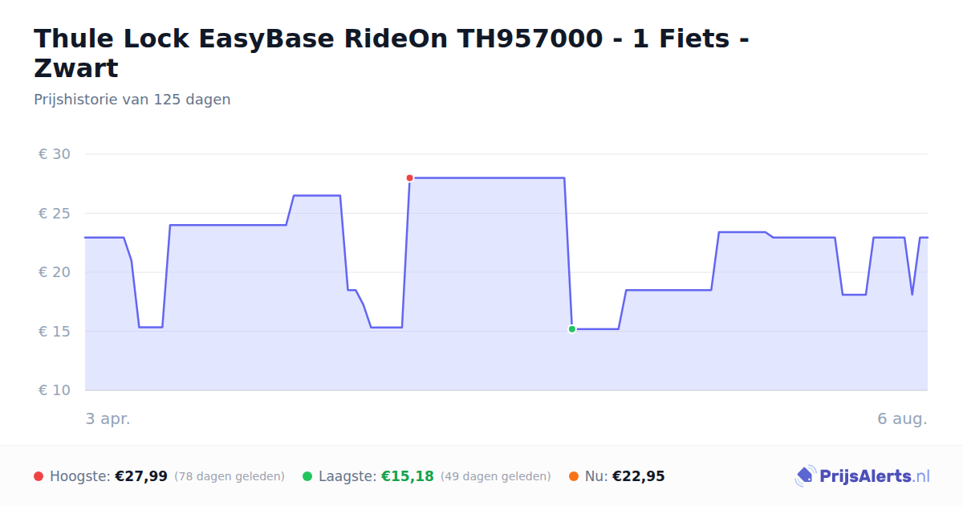The height and width of the screenshot is (506, 963).
Task: Click the 3 apr. start date label
Action: click(108, 418)
